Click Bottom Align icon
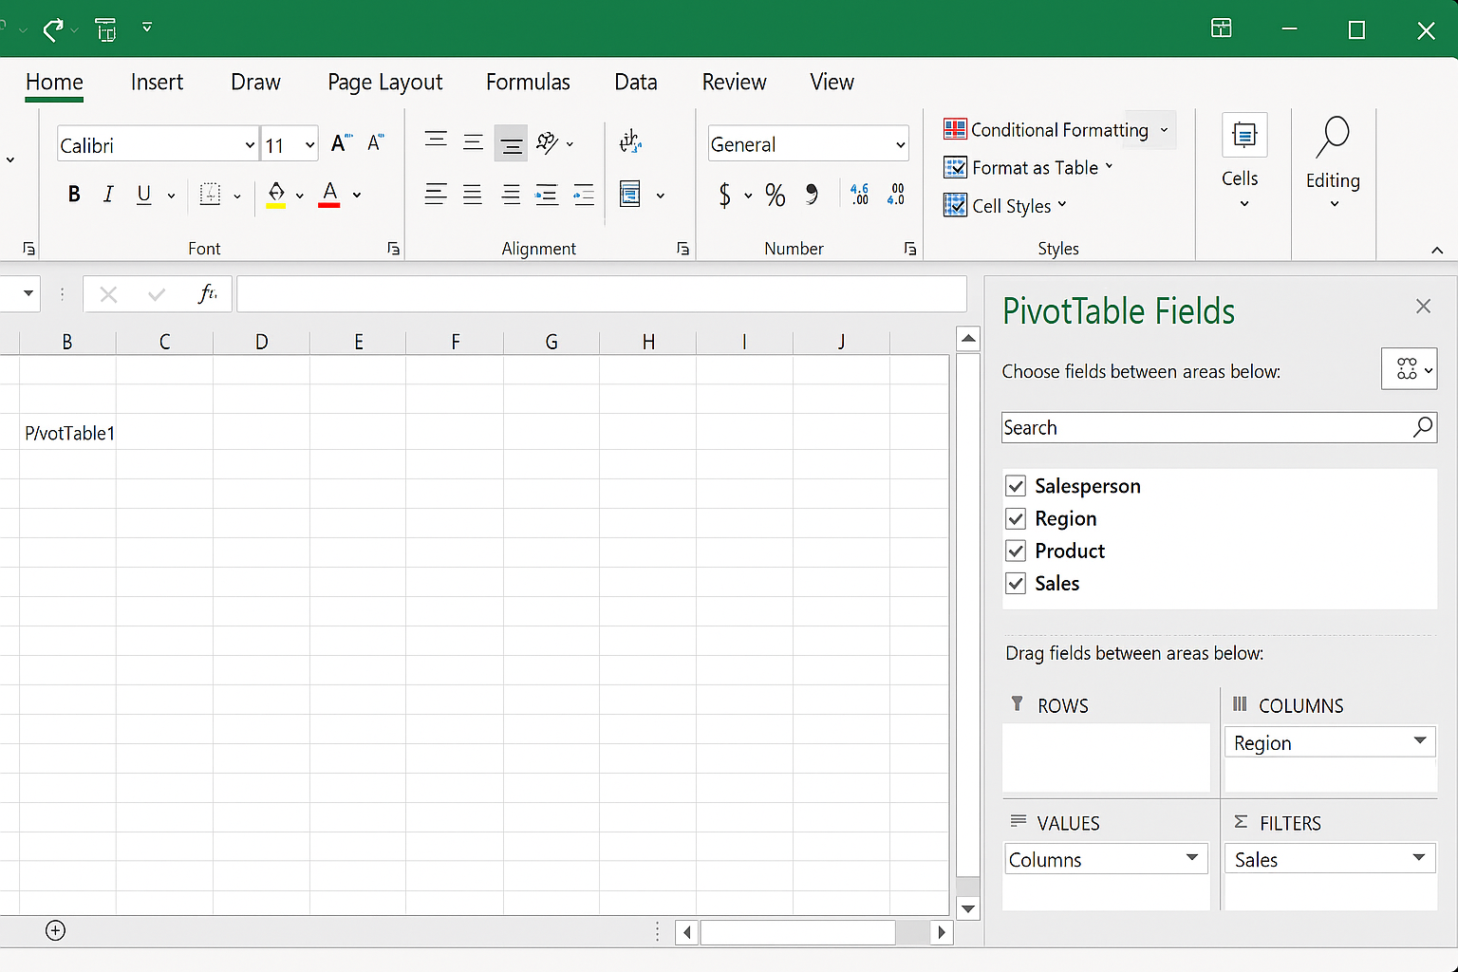Viewport: 1458px width, 972px height. [x=511, y=144]
